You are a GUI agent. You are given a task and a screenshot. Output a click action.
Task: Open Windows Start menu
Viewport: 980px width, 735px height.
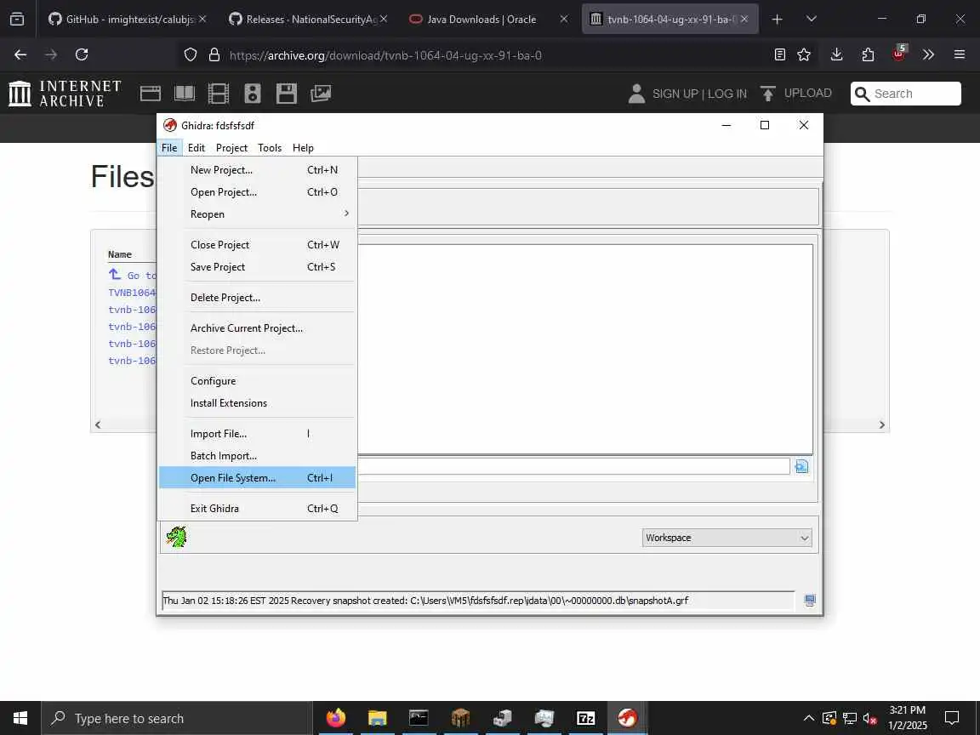point(20,718)
